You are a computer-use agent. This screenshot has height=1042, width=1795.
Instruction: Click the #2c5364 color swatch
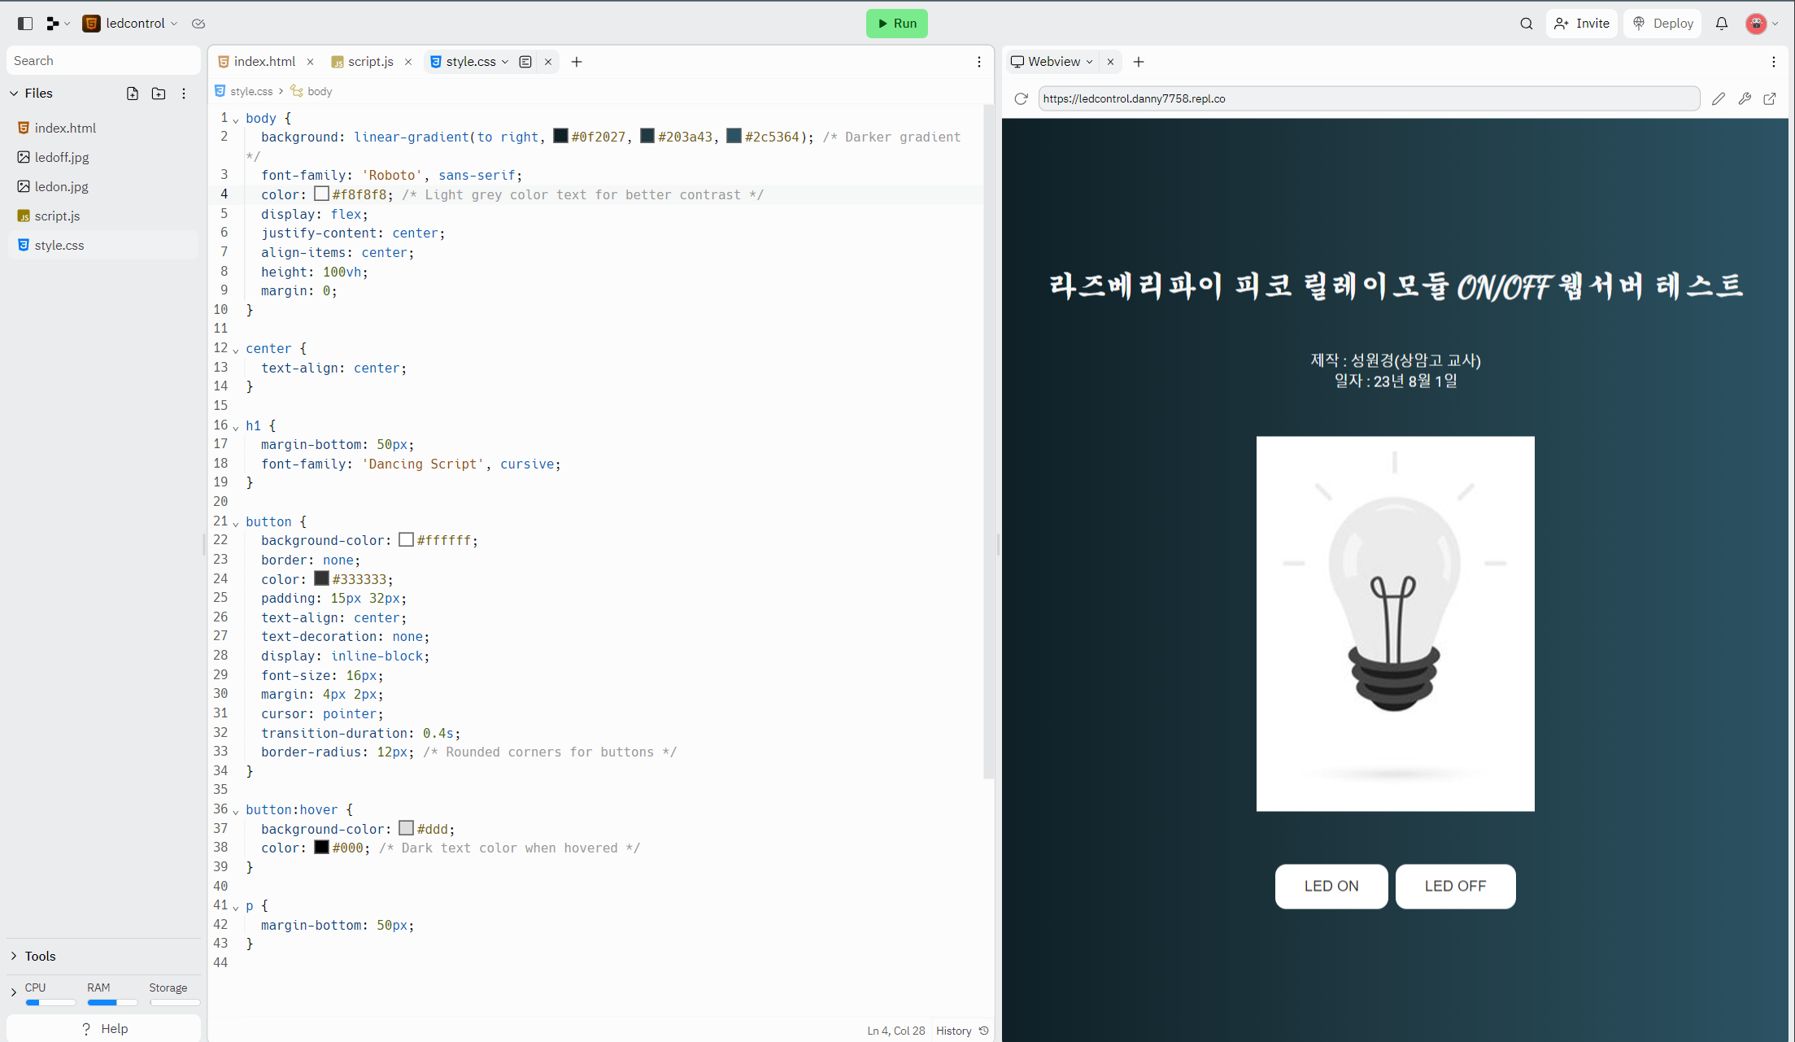734,137
